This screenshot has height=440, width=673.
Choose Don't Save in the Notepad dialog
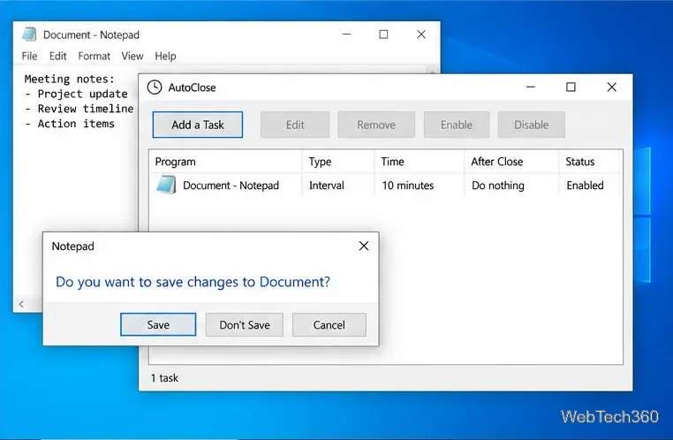click(245, 324)
